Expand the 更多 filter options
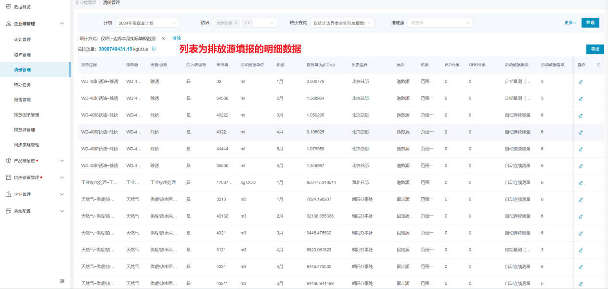Viewport: 608px width, 289px height. [570, 23]
